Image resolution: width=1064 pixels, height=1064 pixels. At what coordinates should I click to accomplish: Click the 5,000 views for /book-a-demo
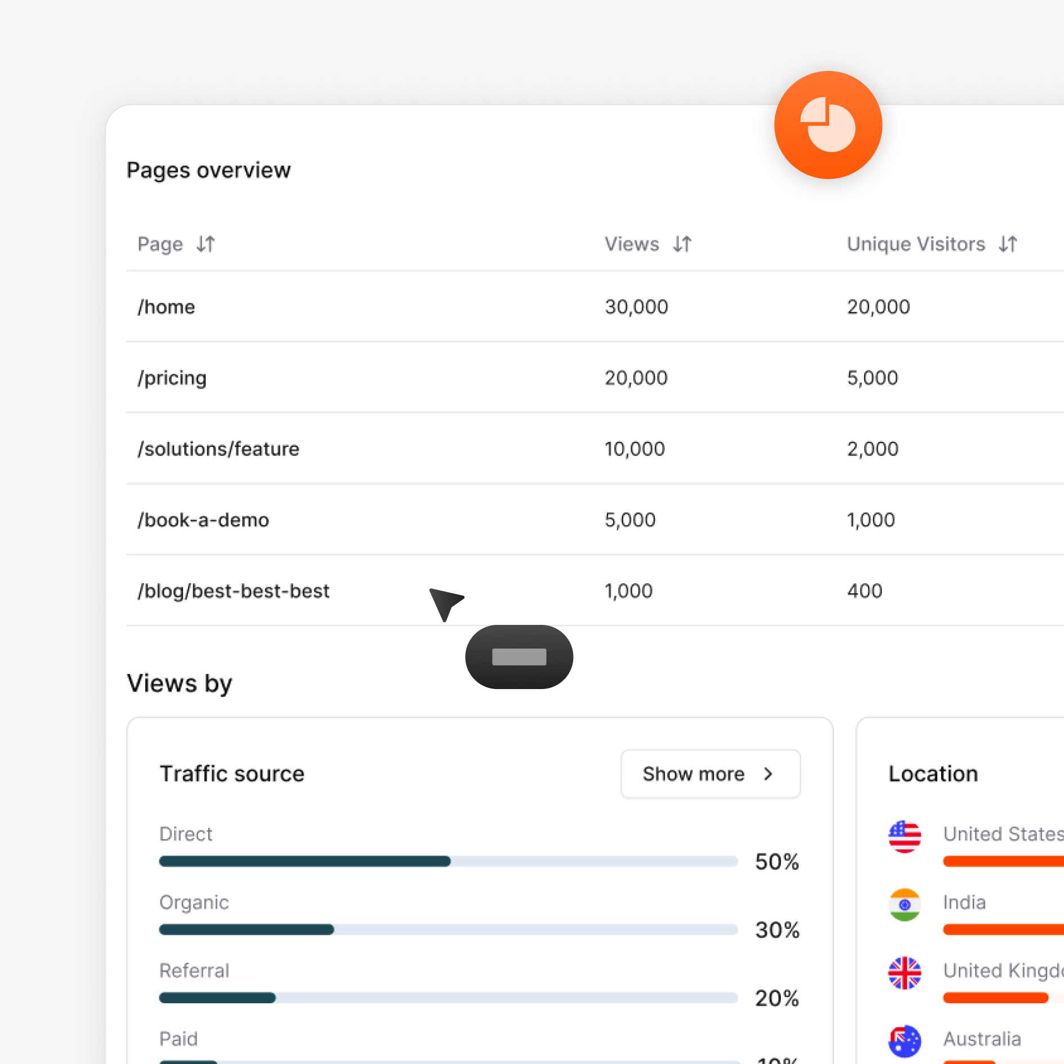click(x=630, y=520)
